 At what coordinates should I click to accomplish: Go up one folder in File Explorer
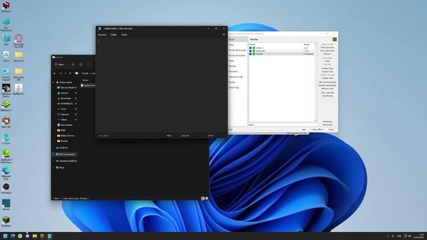(x=70, y=73)
